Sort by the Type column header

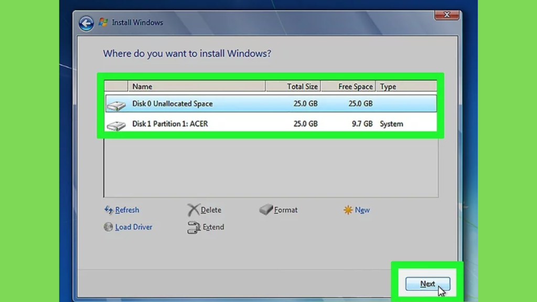[406, 87]
